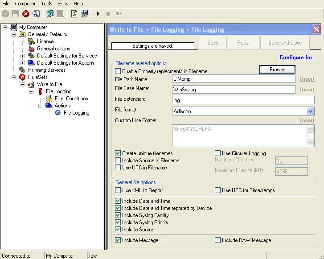The width and height of the screenshot is (324, 259).
Task: Click the connect to computer toolbar icon
Action: click(50, 14)
